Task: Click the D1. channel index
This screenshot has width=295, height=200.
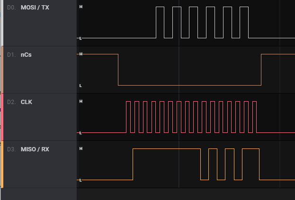Action: point(12,55)
